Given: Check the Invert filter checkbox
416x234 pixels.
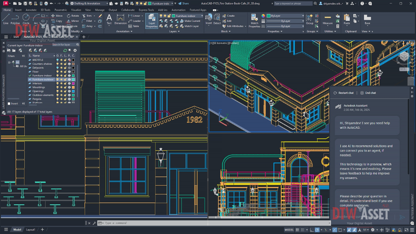Looking at the screenshot, I should tap(9, 104).
